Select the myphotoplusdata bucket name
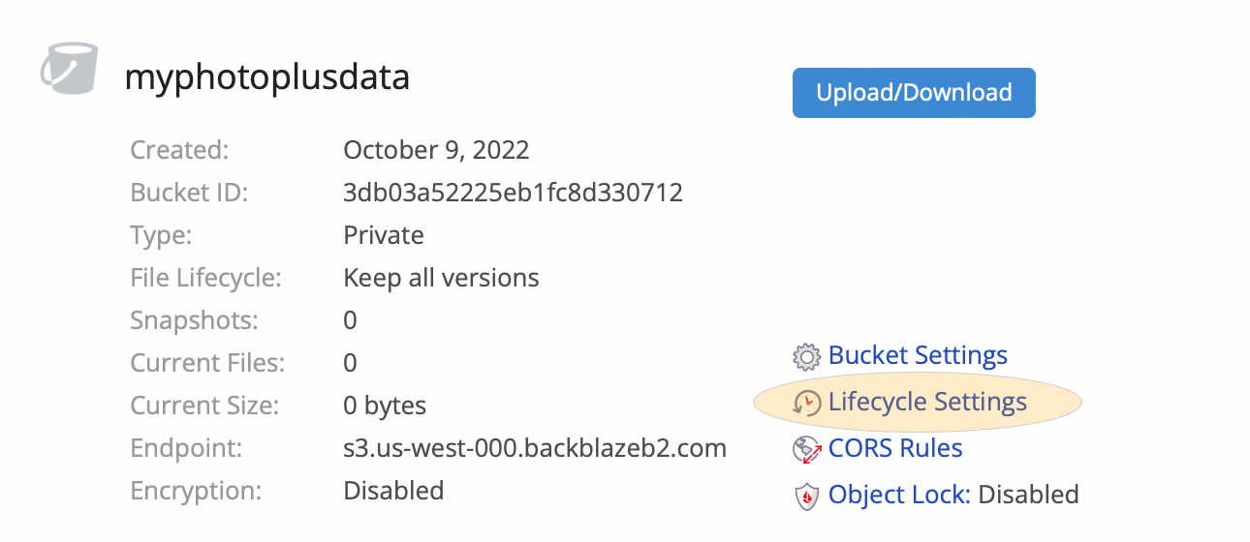1250x542 pixels. point(267,76)
